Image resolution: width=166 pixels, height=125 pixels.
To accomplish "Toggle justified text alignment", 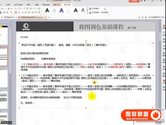I will coord(26,12).
